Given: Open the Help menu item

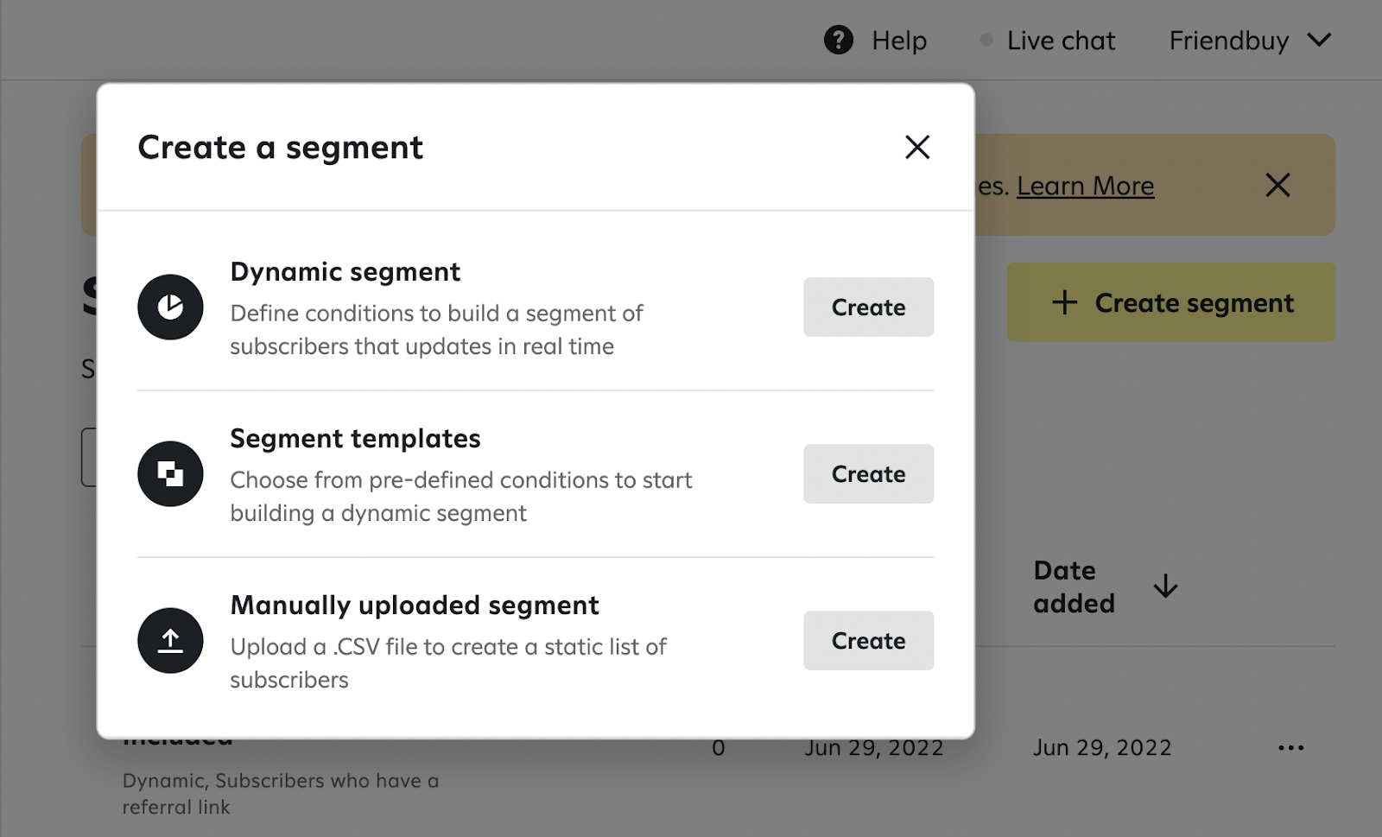Looking at the screenshot, I should point(898,41).
